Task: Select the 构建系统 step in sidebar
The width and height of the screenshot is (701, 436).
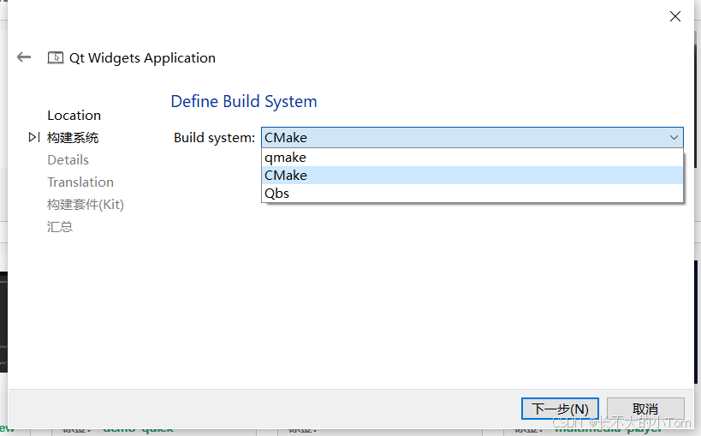Action: (73, 137)
